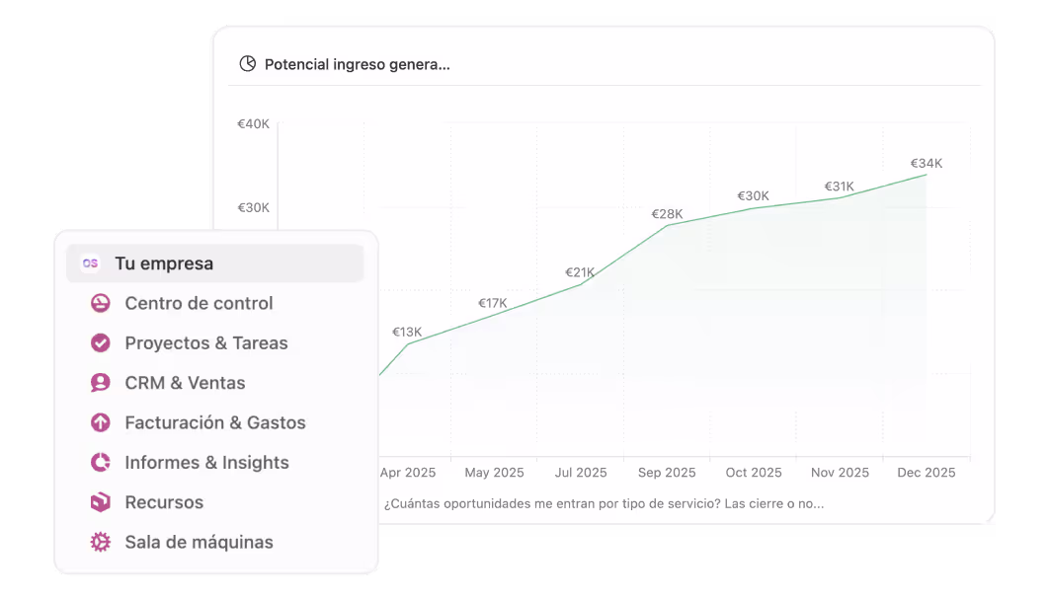Click the ¿Cuántas oportunidades description text

605,504
